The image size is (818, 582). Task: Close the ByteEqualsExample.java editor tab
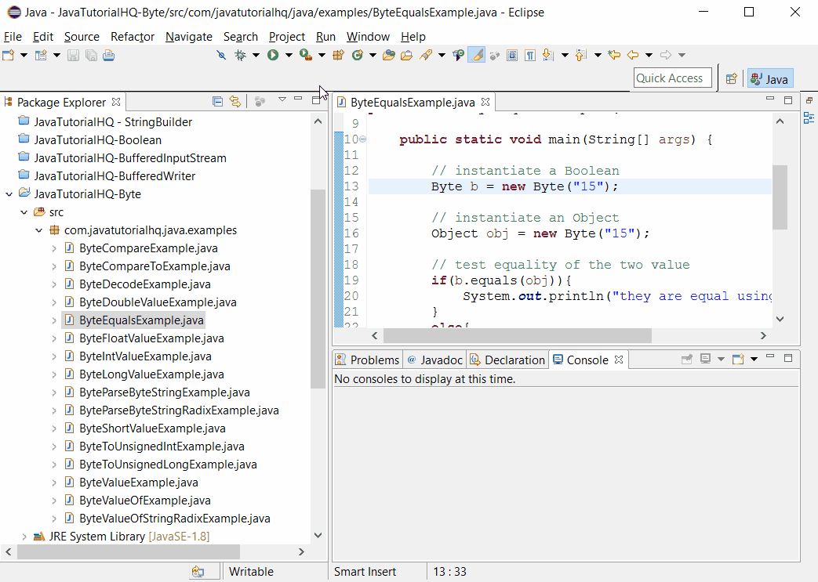click(485, 102)
